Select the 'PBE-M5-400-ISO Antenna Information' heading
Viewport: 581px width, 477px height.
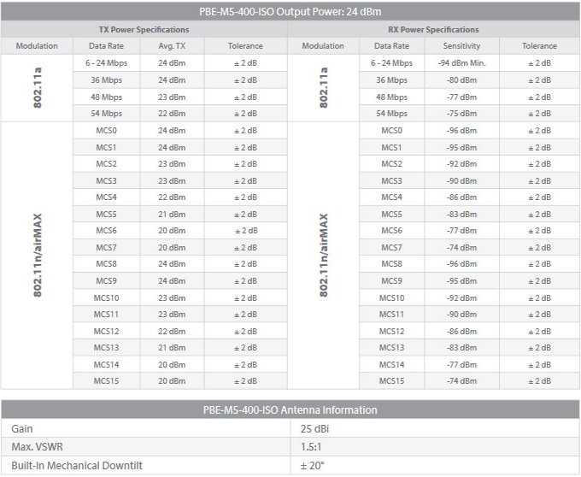[290, 410]
